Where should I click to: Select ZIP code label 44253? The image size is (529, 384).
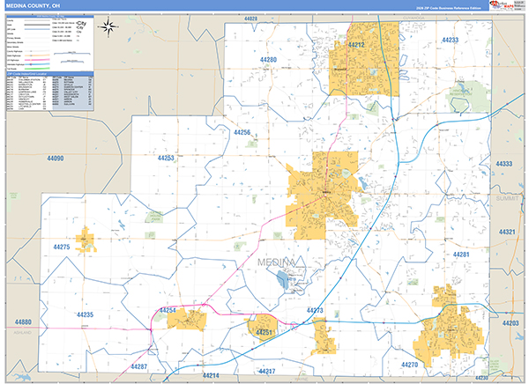pos(166,158)
